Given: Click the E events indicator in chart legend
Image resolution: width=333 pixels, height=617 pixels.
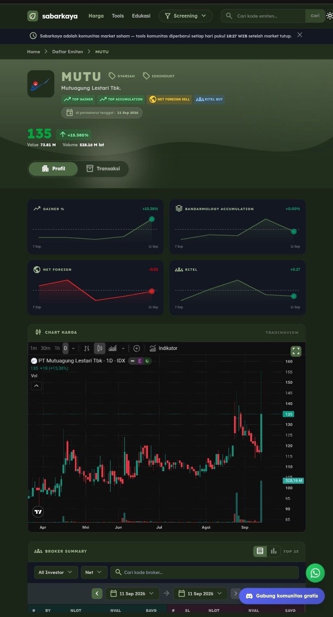Looking at the screenshot, I should tap(140, 361).
